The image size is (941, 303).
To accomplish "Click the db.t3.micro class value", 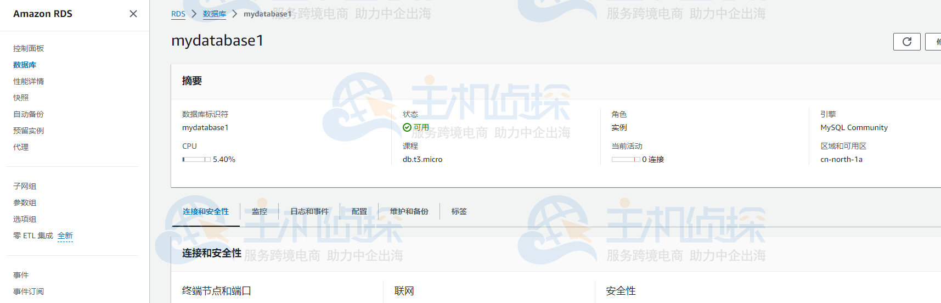I will 422,159.
